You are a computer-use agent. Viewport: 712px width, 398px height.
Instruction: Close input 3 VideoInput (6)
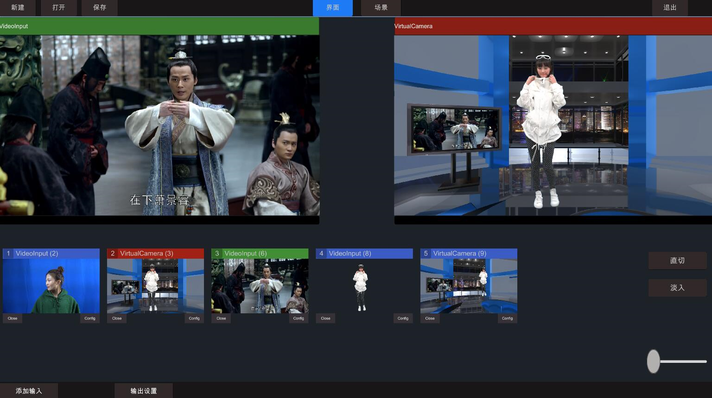point(221,318)
